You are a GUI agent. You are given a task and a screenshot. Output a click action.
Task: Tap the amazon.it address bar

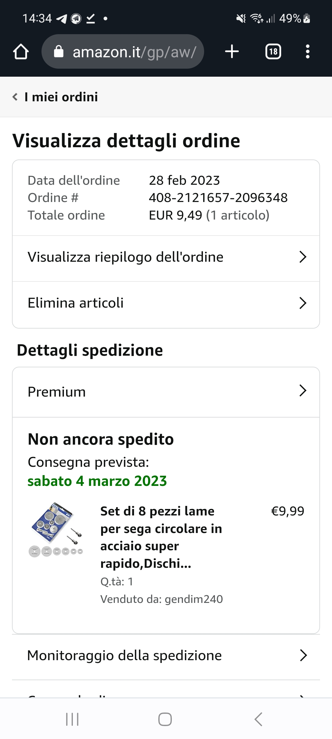134,52
